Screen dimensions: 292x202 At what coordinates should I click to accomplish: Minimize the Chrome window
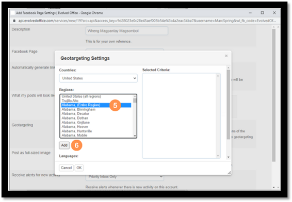[250, 13]
